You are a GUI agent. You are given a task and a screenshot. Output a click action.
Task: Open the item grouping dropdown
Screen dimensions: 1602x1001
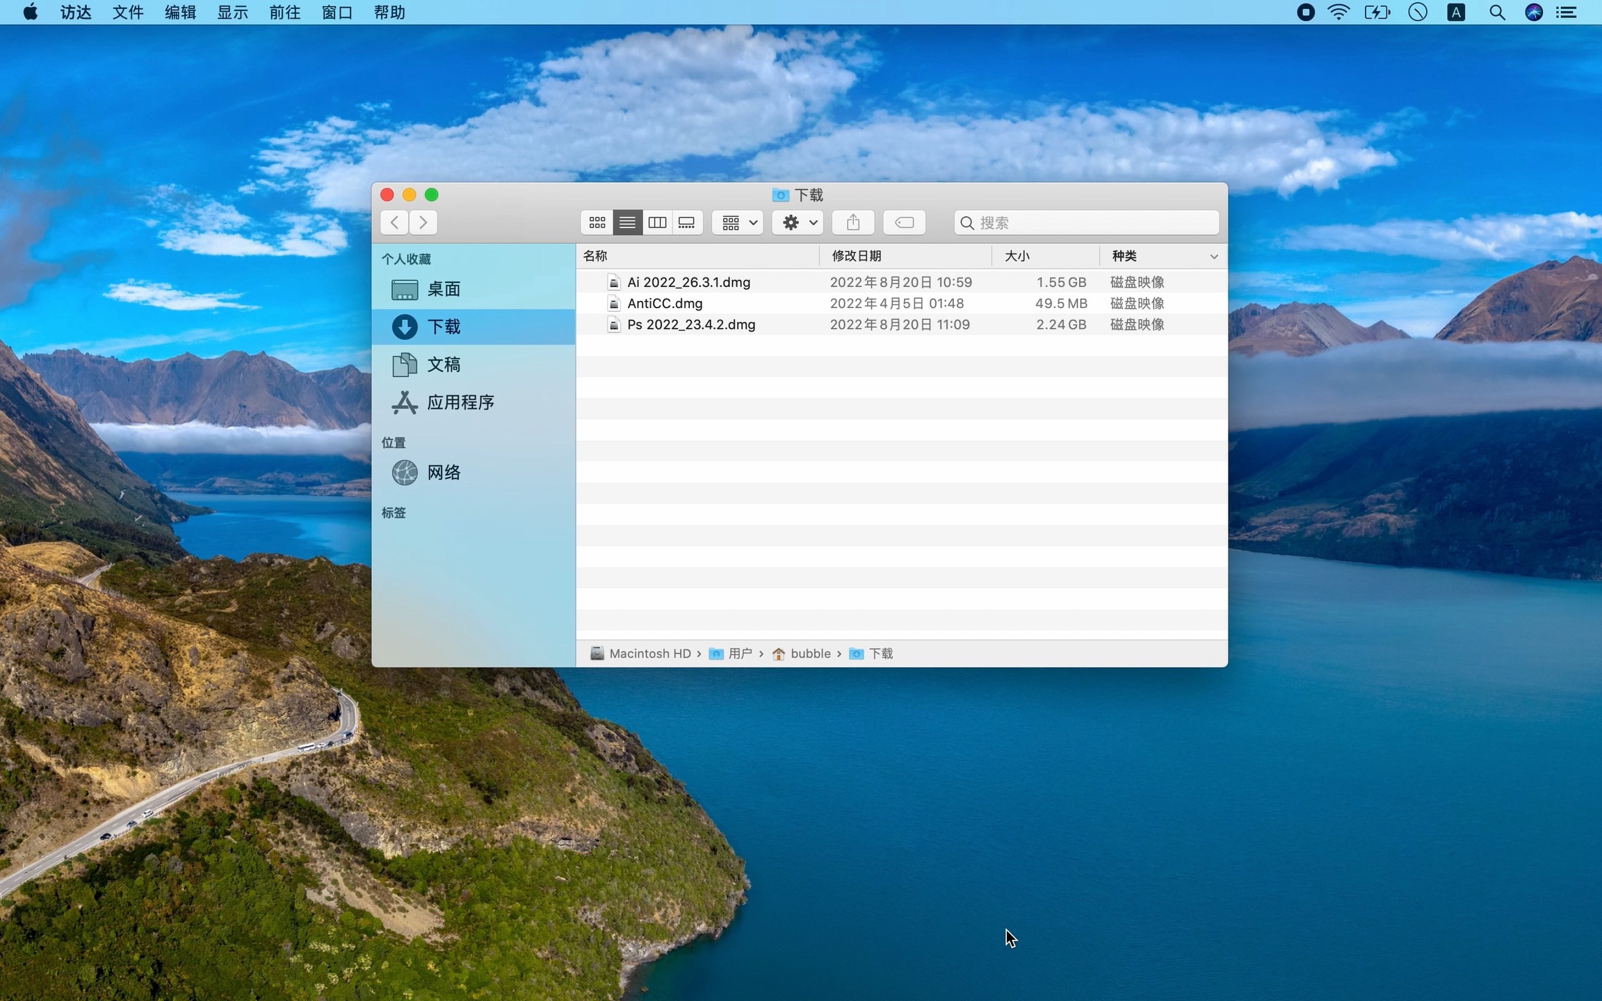tap(736, 222)
